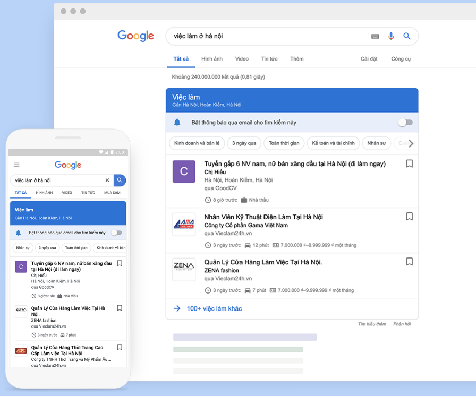Screen dimensions: 476x396
Task: Expand the 'Thêm' menu in desktop tabs
Action: click(296, 59)
